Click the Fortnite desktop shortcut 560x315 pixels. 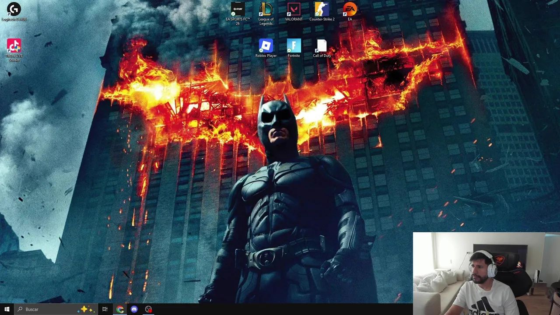(x=294, y=48)
